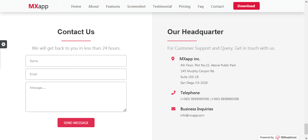Open the settings gear side panel
Screen dimensions: 308x140
pos(3,44)
